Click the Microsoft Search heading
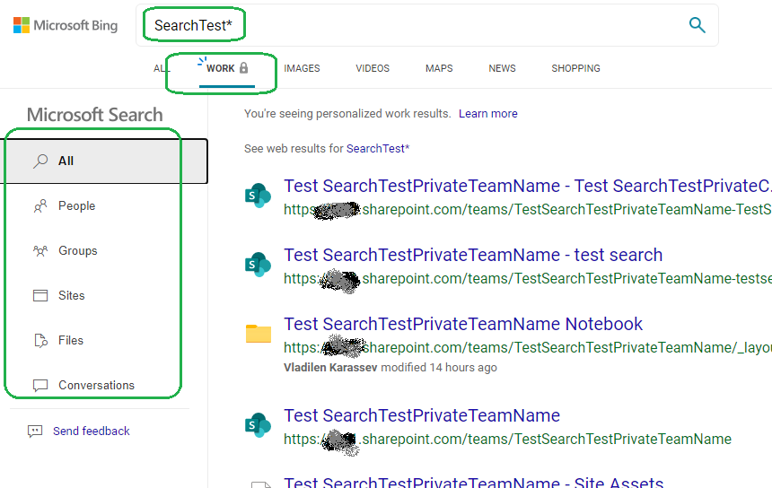Screen dimensions: 772x488 94,115
